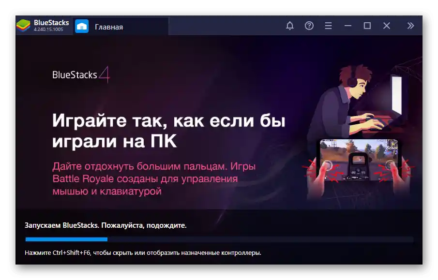Click the Ctrl+Shift+F6 hint text

click(x=143, y=252)
